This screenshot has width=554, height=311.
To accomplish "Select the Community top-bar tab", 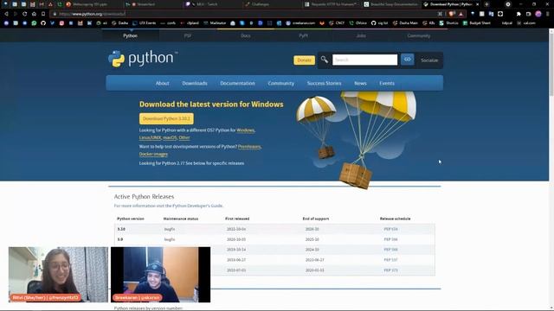I will 418,35.
